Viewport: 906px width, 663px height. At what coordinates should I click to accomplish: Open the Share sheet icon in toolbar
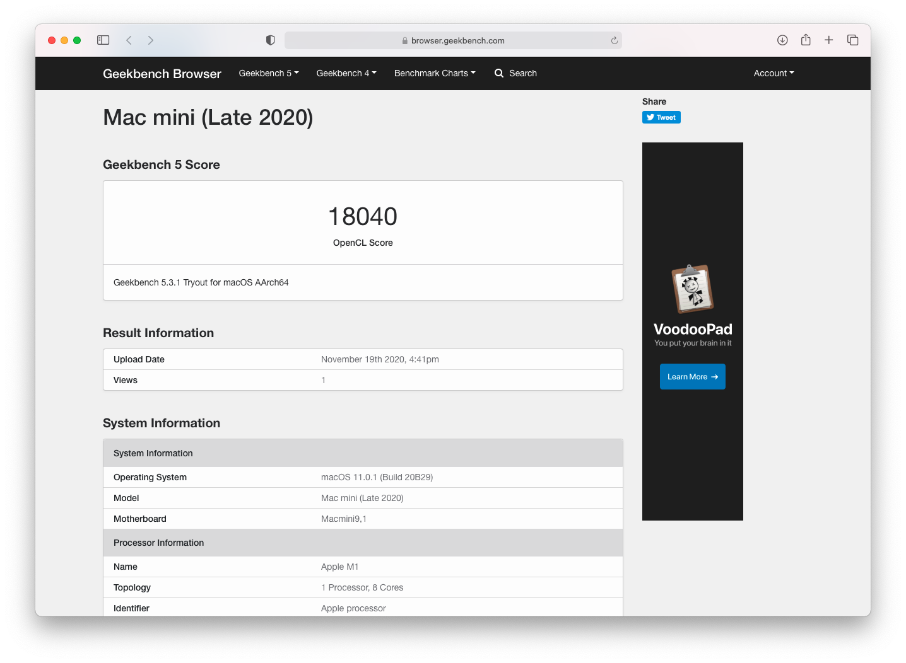tap(806, 40)
